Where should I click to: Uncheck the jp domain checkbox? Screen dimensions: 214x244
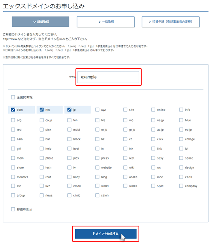pos(69,110)
